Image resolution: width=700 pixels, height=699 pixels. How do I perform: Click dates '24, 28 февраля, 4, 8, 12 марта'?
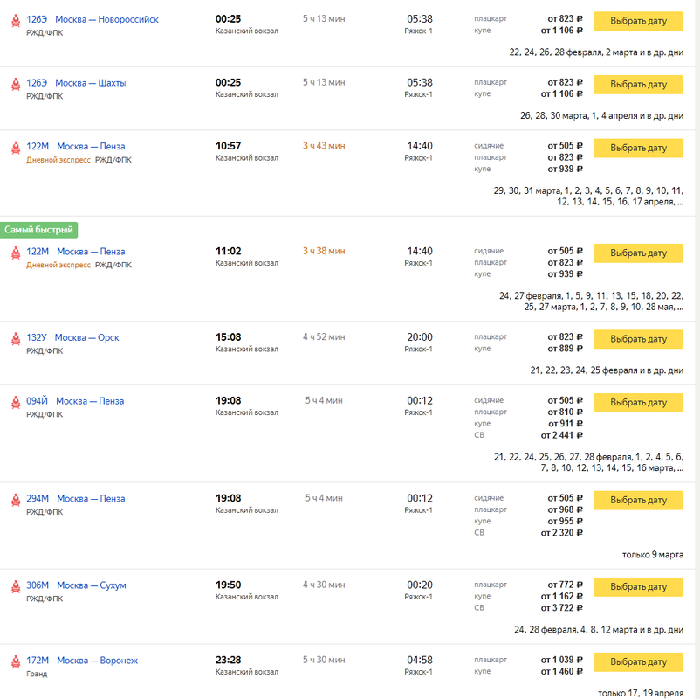[575, 629]
